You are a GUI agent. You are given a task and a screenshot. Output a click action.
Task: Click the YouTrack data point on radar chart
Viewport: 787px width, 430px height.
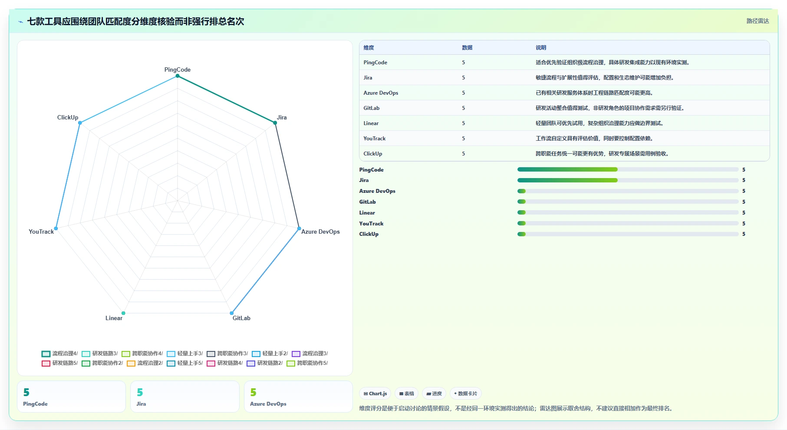(56, 228)
